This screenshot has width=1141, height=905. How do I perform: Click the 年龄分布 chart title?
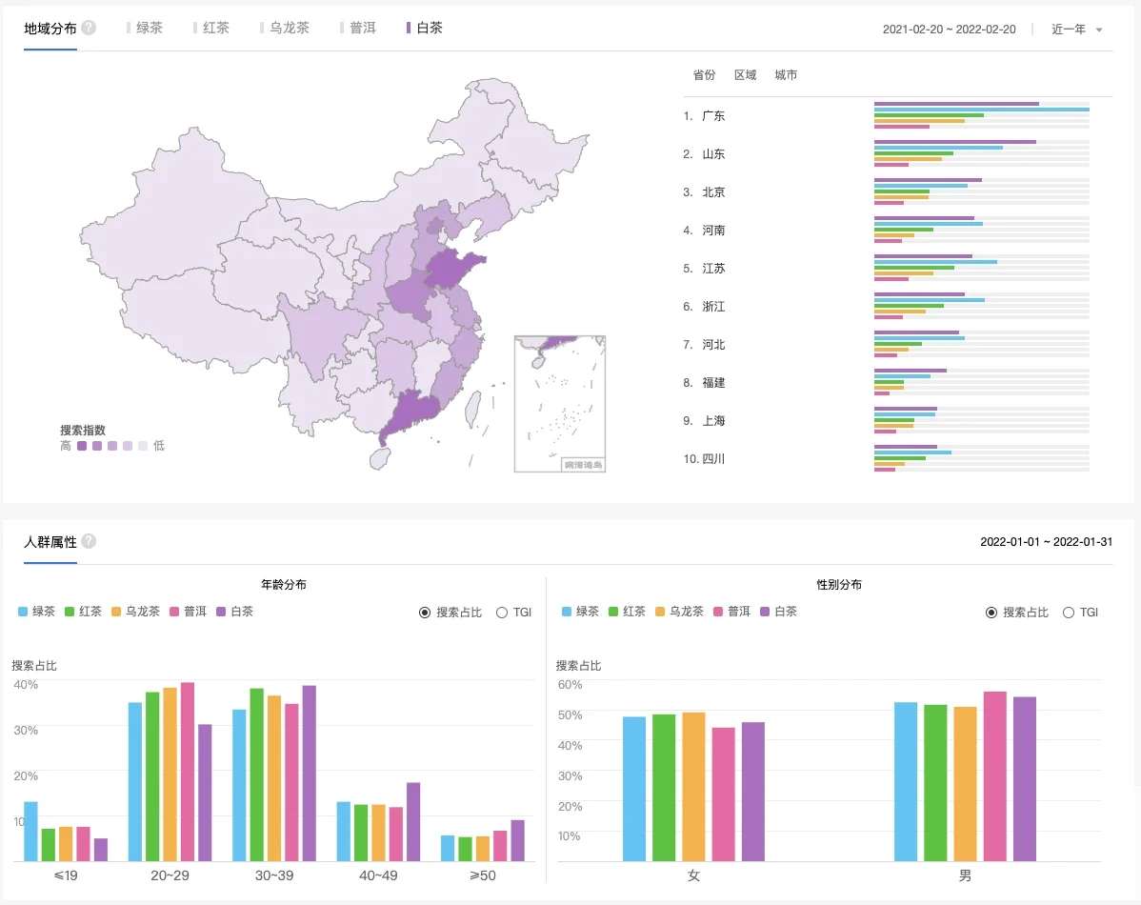tap(284, 585)
